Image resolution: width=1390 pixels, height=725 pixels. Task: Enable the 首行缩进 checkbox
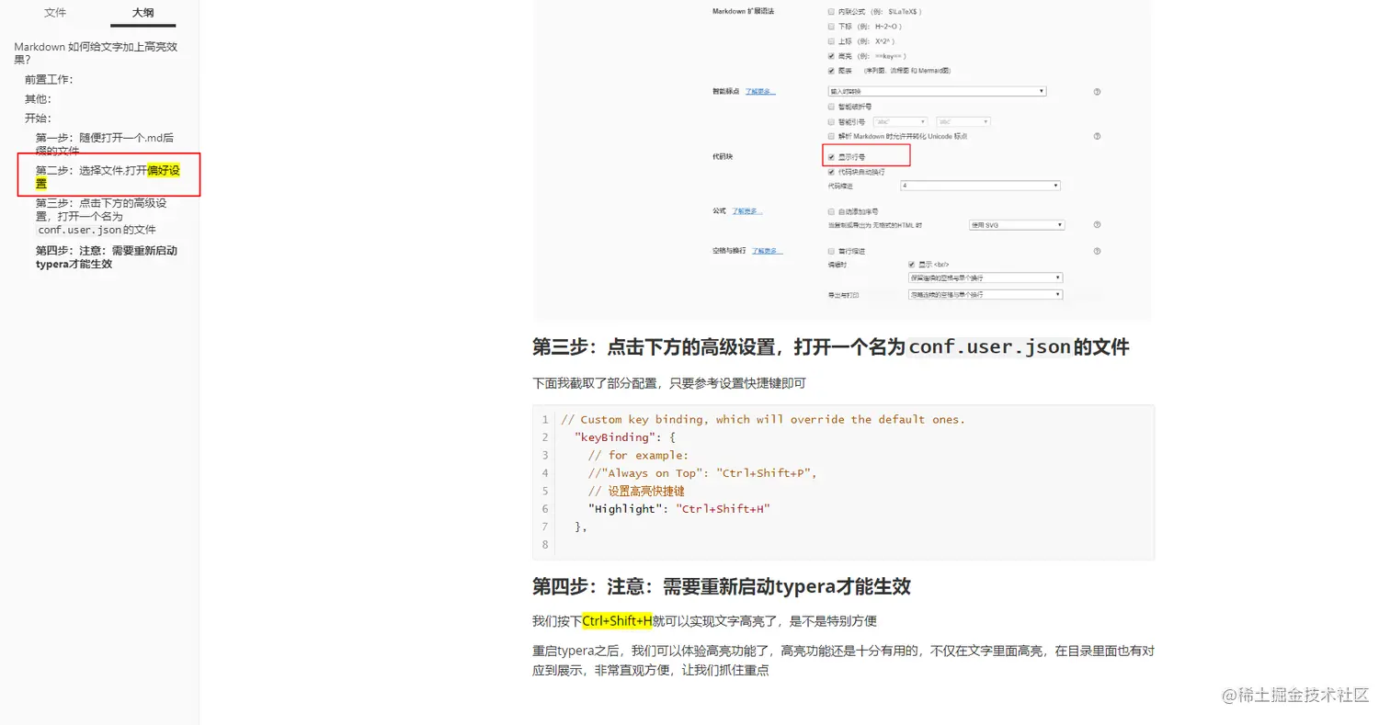coord(831,251)
